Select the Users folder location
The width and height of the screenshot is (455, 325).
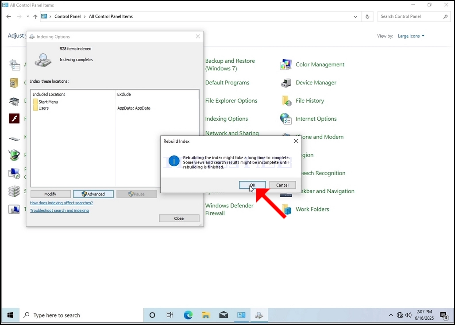point(41,108)
